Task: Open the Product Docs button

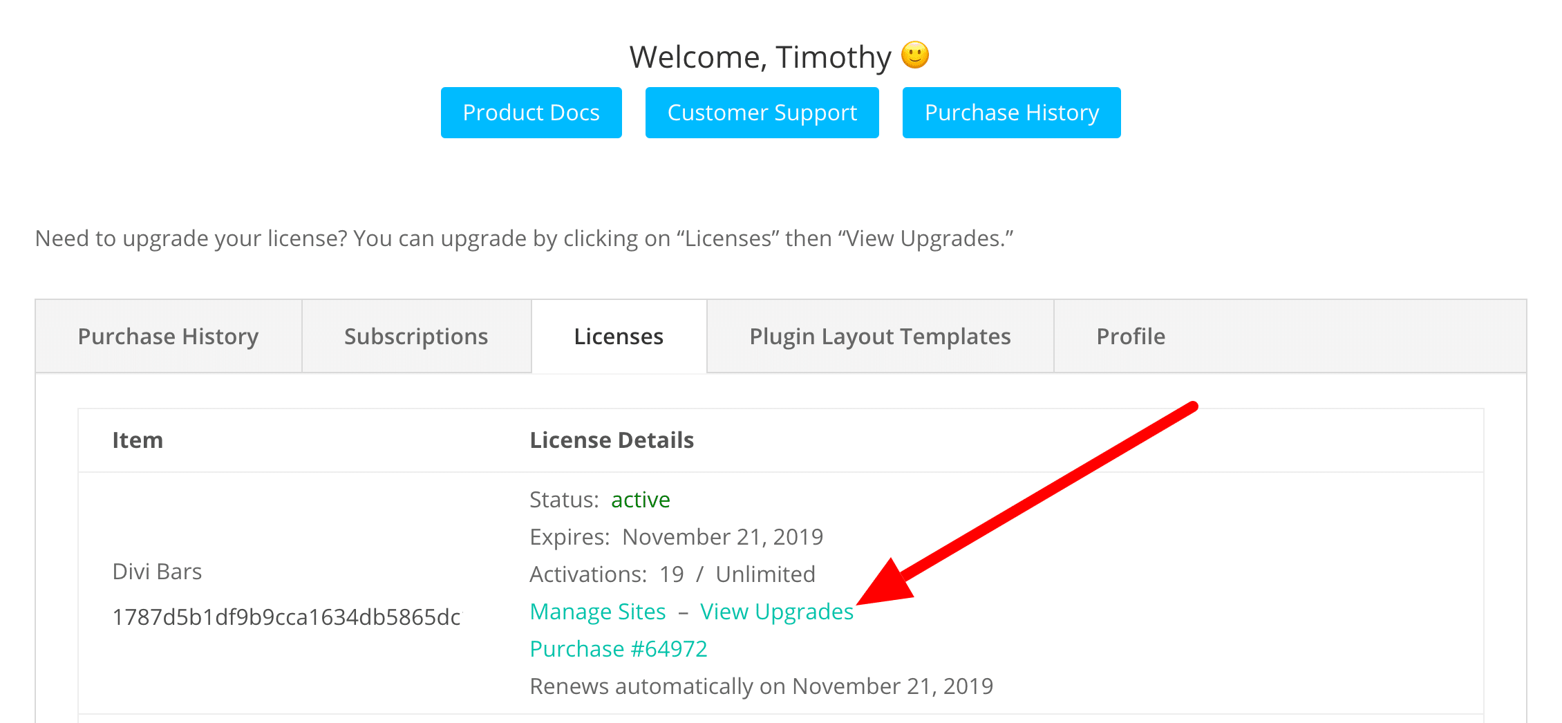Action: (531, 113)
